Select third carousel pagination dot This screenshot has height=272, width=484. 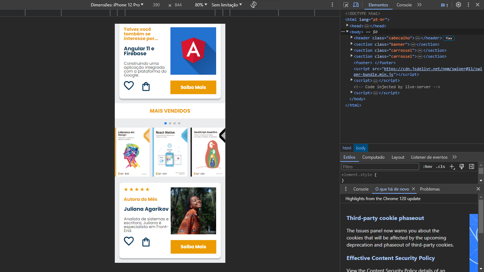(x=175, y=123)
